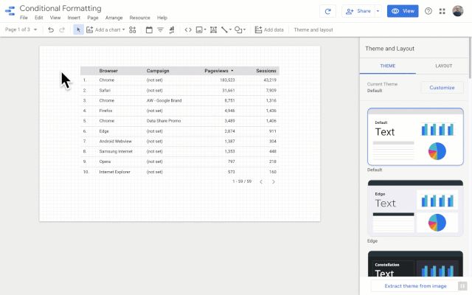This screenshot has height=295, width=472.
Task: Open the Resource menu
Action: pos(139,18)
